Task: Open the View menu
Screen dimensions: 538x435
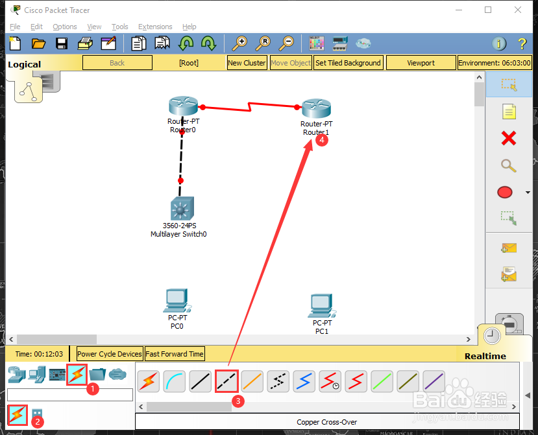Action: [94, 27]
